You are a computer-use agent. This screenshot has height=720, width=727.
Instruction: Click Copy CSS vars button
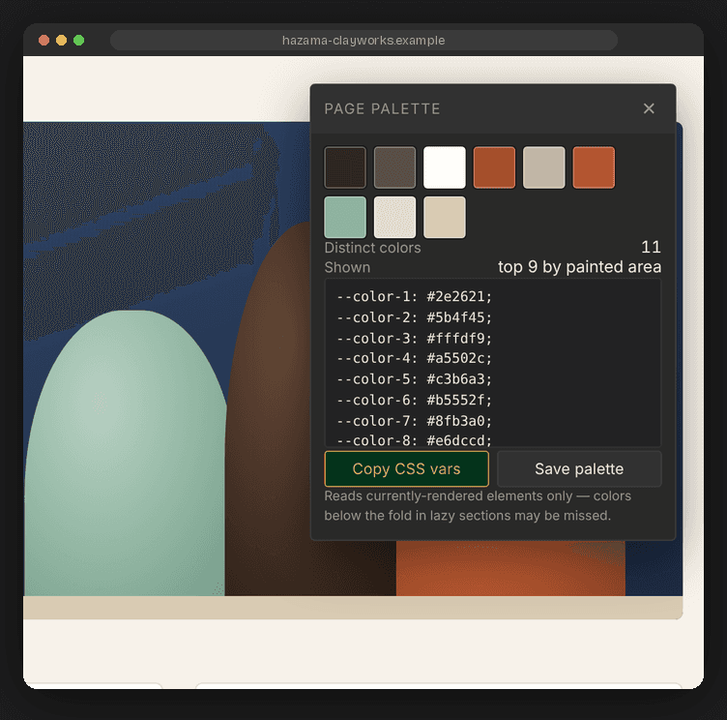coord(407,468)
